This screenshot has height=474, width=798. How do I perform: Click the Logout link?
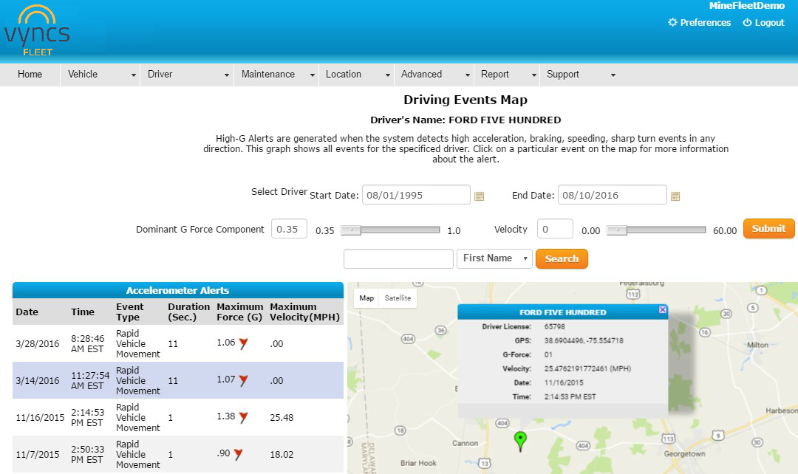(769, 22)
